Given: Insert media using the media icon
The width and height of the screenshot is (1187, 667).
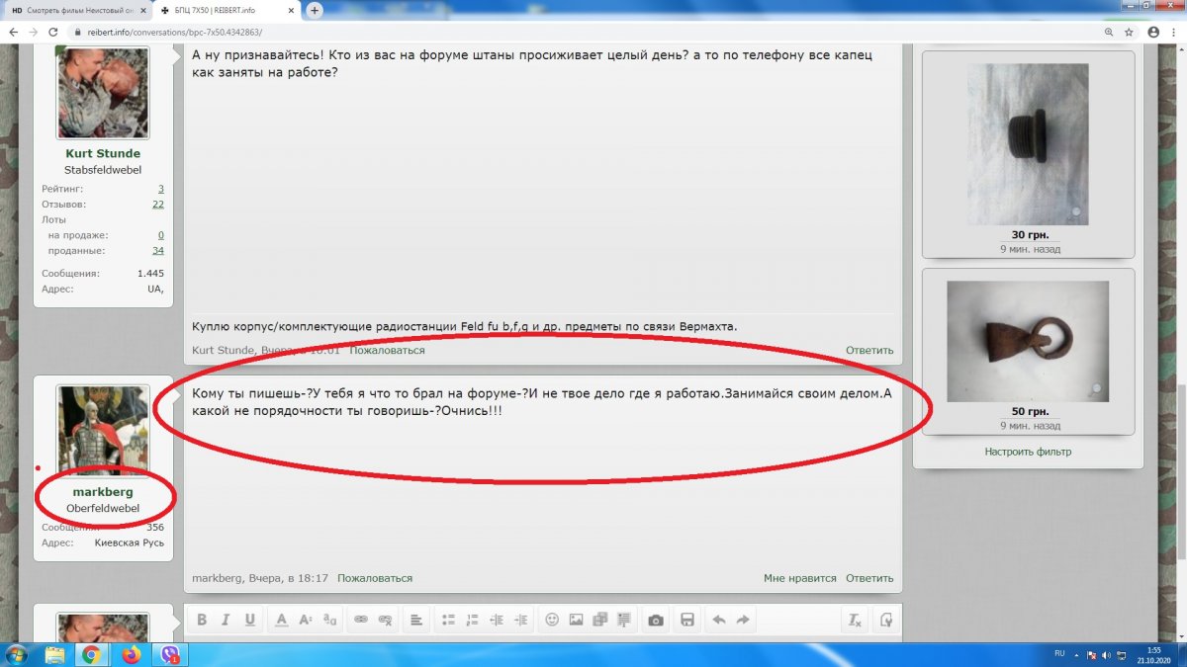Looking at the screenshot, I should [x=599, y=620].
